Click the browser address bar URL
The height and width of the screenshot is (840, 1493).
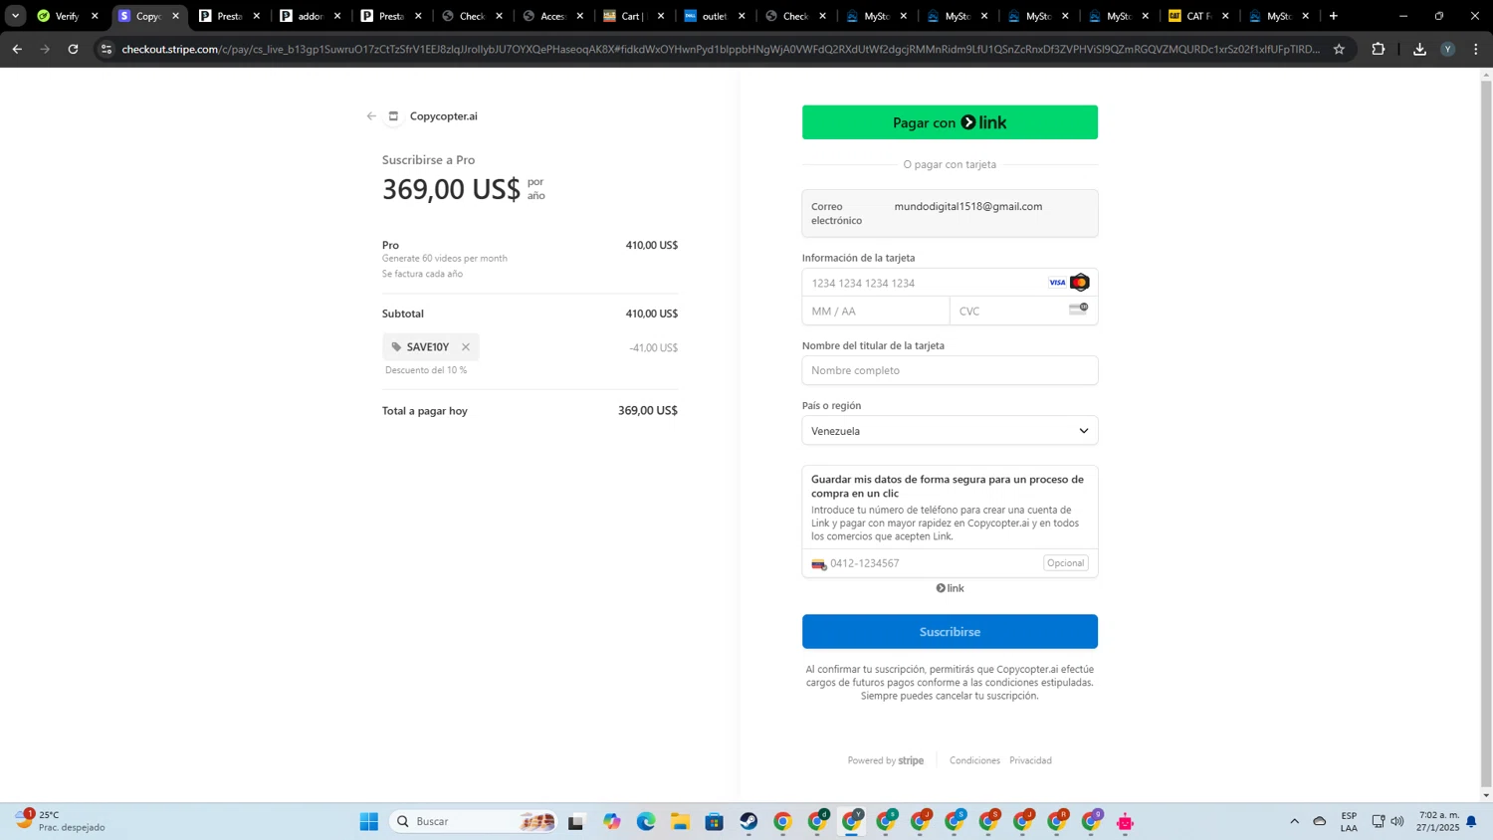pos(721,49)
